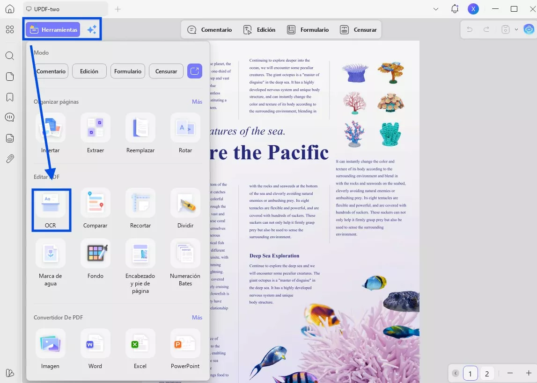537x383 pixels.
Task: Select the Extraer pages tool
Action: (x=96, y=134)
